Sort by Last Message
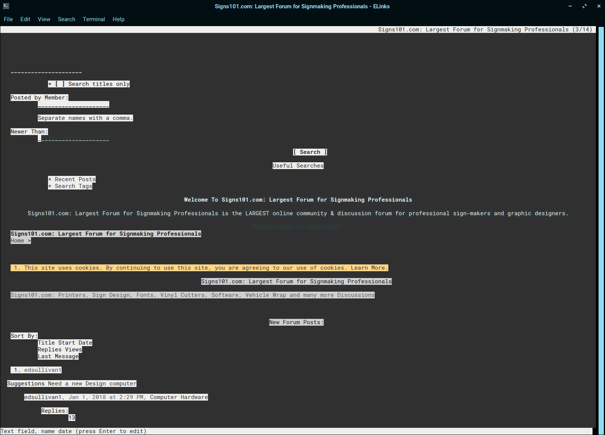 58,356
